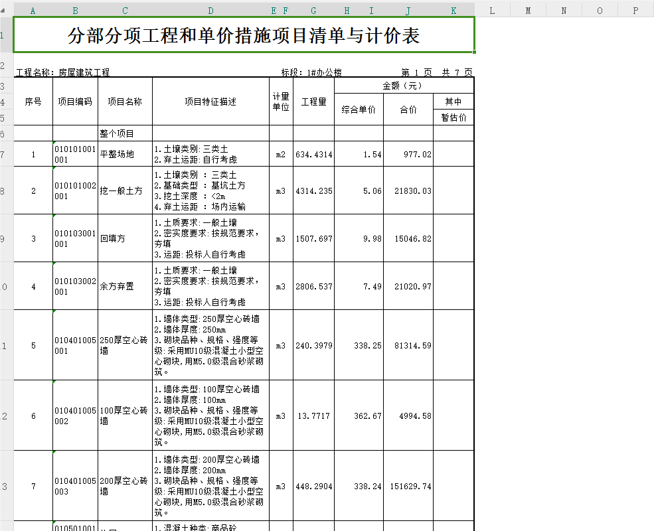This screenshot has width=654, height=531.
Task: Select the quantity cell 13.7717
Action: click(313, 416)
